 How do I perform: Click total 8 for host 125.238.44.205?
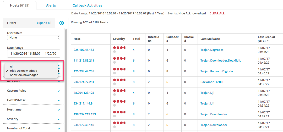click(x=134, y=71)
